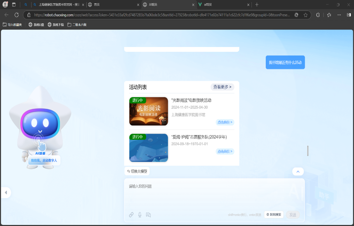
Task: Collapse panel with the up chevron button
Action: [x=297, y=172]
